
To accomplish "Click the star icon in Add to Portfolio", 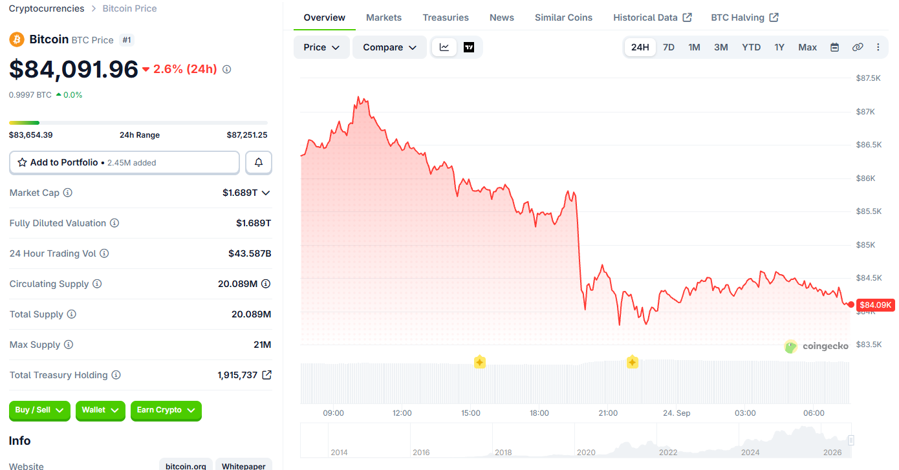I will click(x=22, y=162).
